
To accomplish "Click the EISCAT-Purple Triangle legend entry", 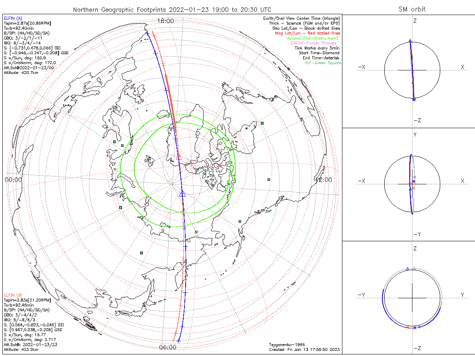I will pyautogui.click(x=313, y=43).
